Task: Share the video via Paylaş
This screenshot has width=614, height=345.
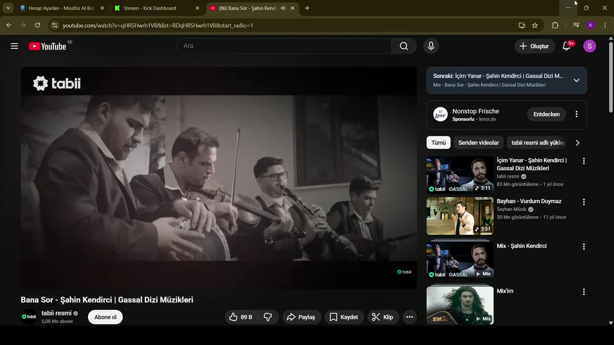Action: pos(301,317)
